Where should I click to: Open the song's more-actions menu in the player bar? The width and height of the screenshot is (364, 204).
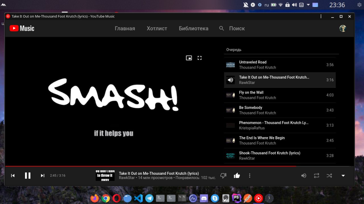[250, 176]
